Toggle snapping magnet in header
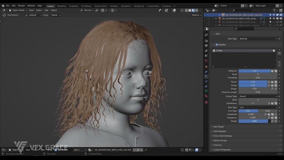 [103, 10]
